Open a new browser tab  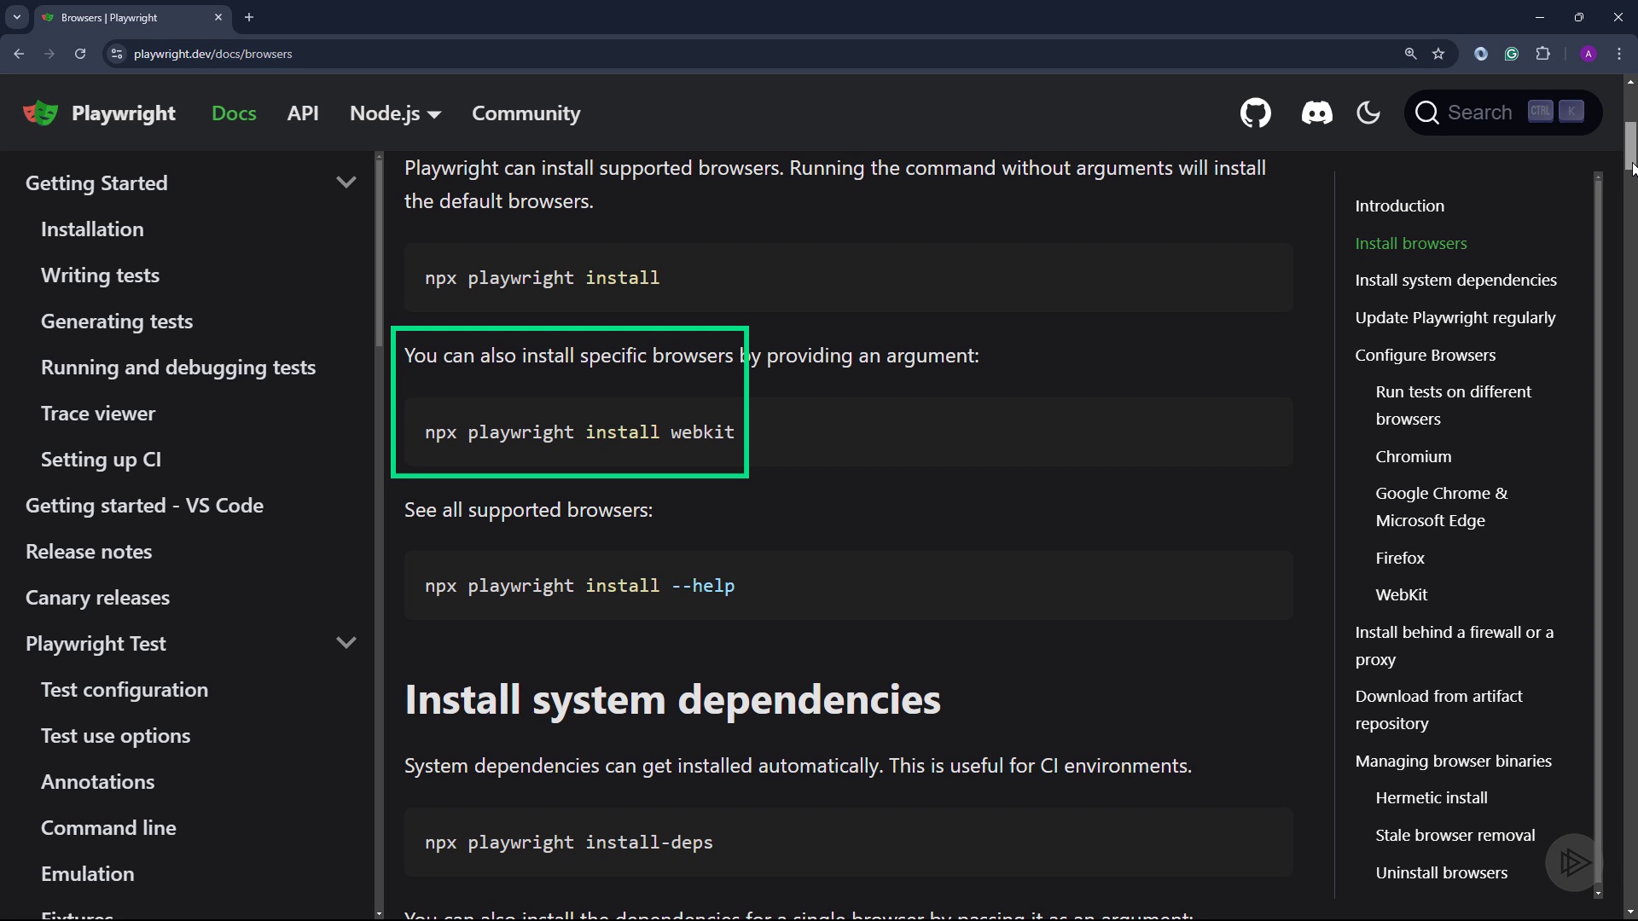tap(249, 17)
